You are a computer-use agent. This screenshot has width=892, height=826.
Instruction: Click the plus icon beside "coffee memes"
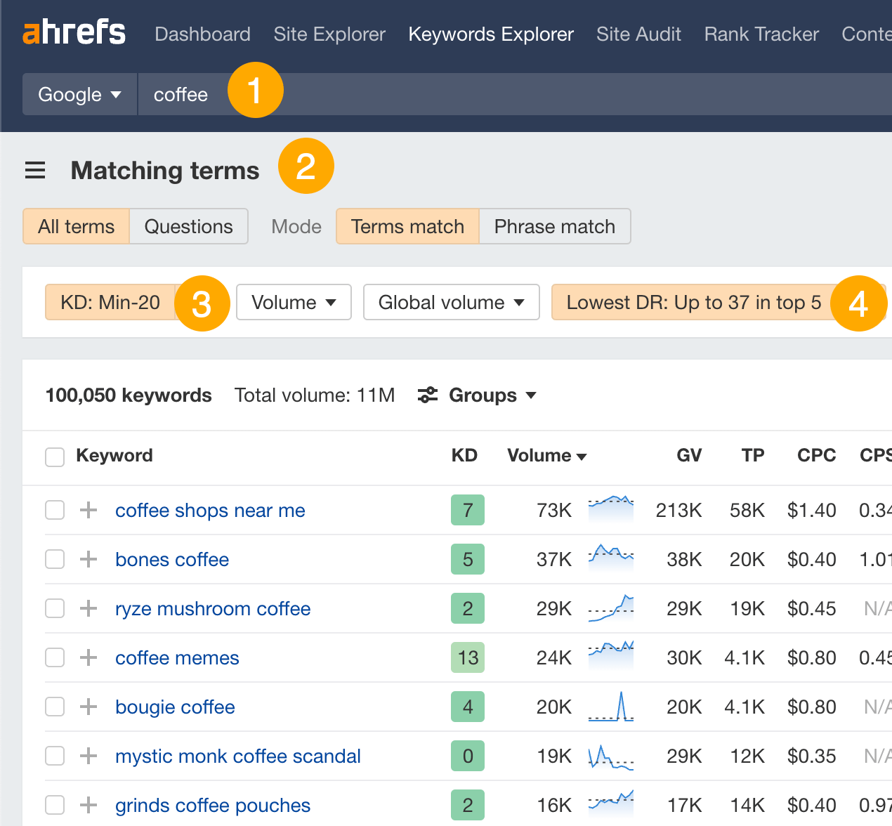pyautogui.click(x=88, y=657)
